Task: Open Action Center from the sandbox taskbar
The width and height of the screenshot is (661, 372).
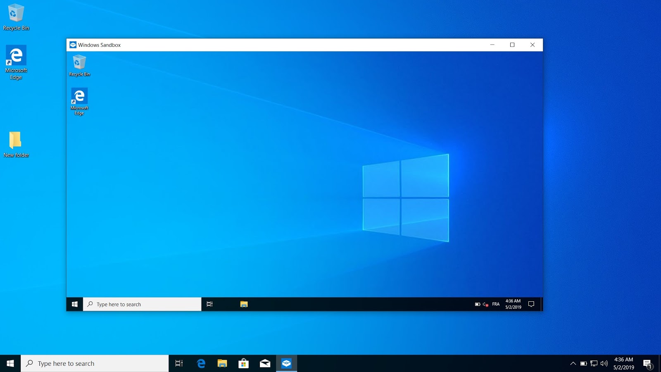Action: point(532,304)
